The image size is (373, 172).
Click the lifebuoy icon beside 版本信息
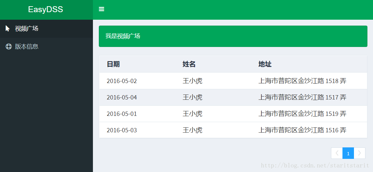click(9, 46)
